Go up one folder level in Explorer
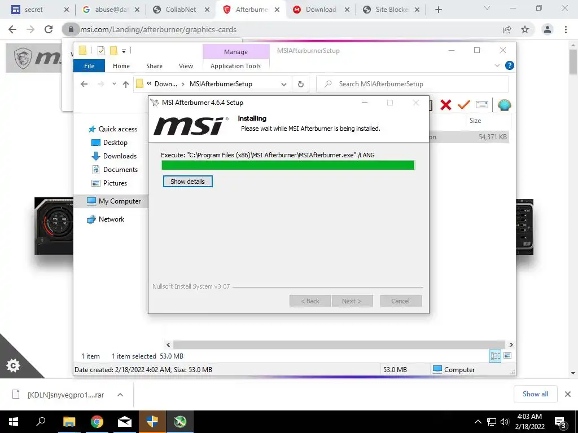Viewport: 578px width, 433px height. click(126, 85)
